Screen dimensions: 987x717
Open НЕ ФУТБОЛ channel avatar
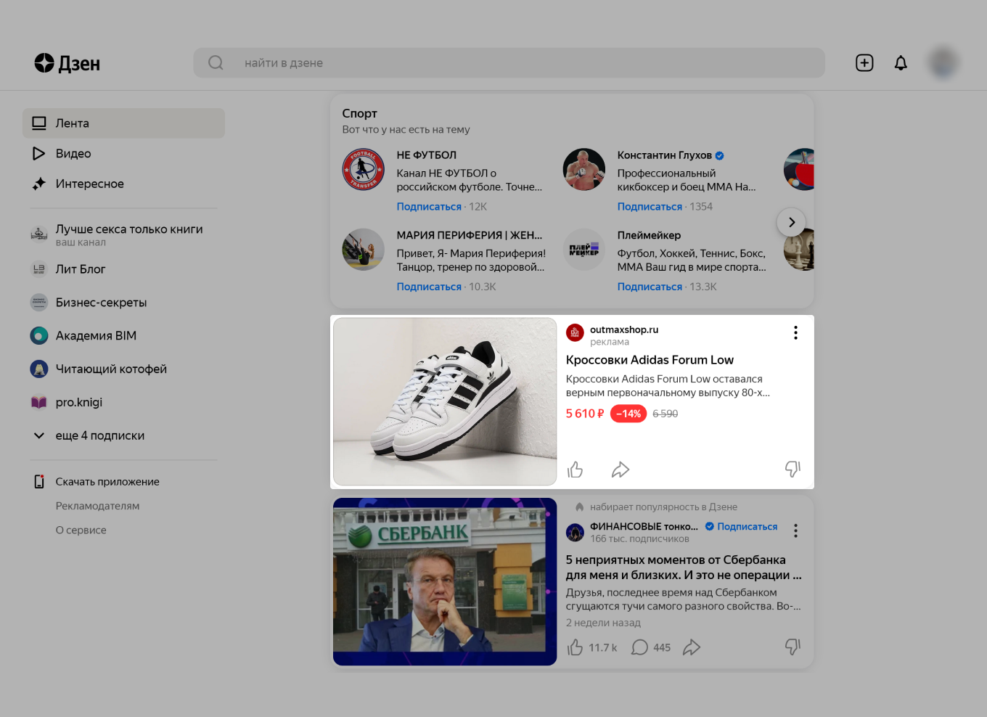(x=363, y=170)
